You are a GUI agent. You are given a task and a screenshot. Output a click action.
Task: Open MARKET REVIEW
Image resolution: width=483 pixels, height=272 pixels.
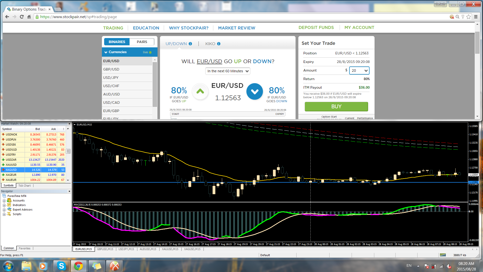click(237, 28)
